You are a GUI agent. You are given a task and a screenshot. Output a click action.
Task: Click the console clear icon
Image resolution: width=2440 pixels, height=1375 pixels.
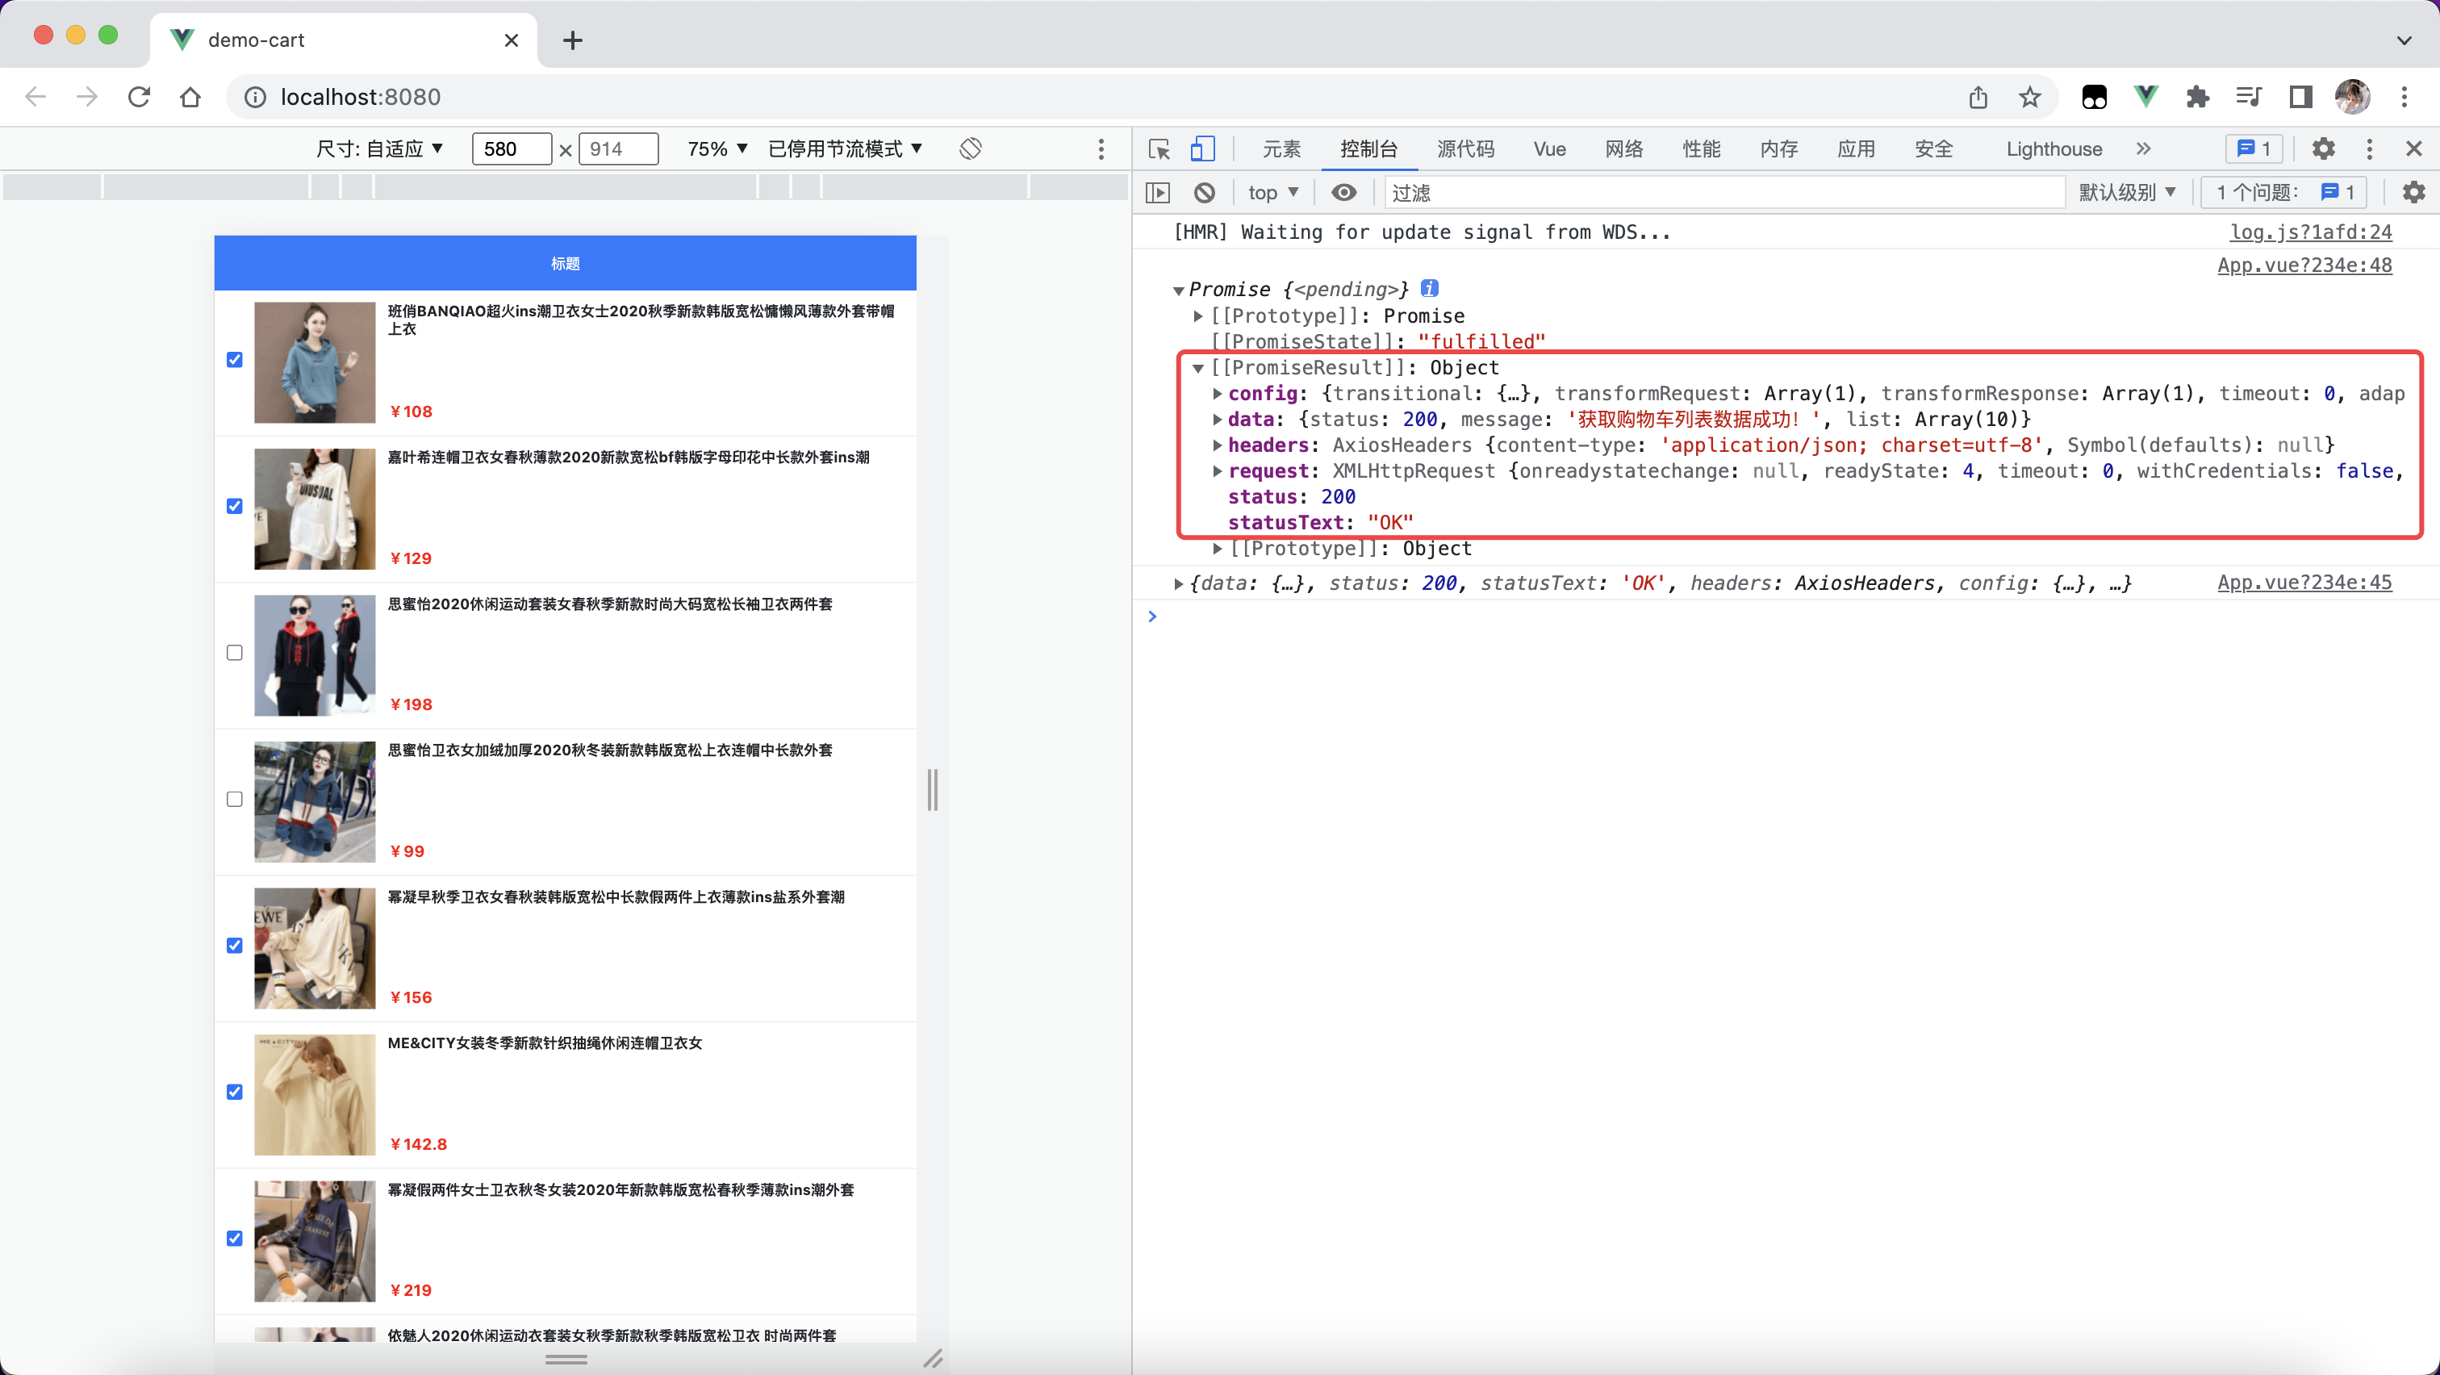[x=1203, y=191]
